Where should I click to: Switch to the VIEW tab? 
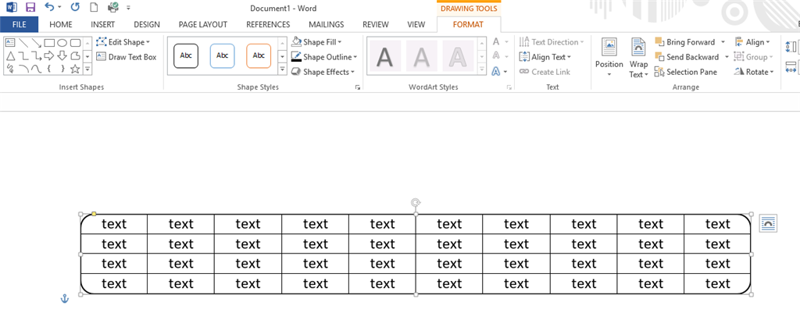coord(416,24)
